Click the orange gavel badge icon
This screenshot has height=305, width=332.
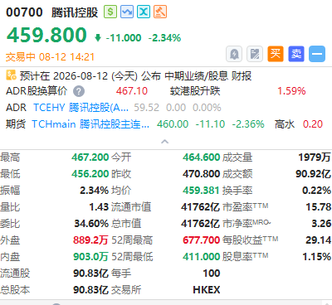[160, 12]
